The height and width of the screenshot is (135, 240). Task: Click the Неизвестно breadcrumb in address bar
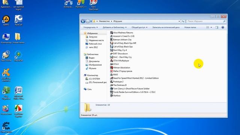[104, 21]
